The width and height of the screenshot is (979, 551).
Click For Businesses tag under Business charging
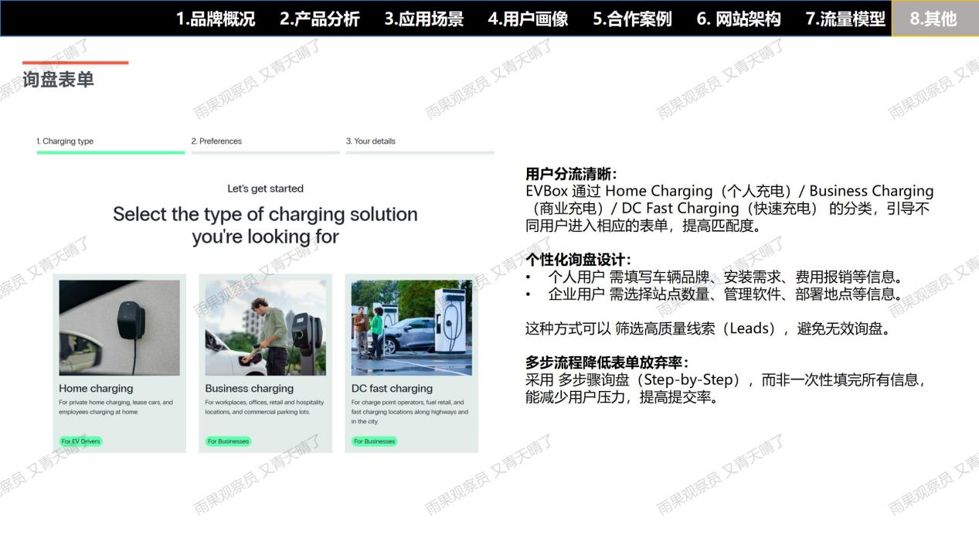point(228,441)
